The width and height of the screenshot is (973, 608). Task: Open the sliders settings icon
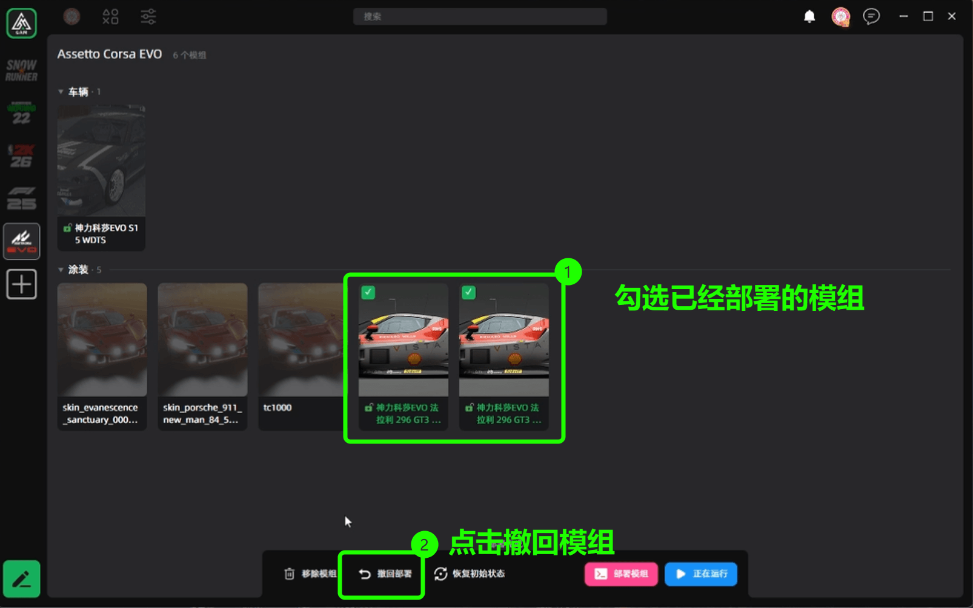coord(148,16)
